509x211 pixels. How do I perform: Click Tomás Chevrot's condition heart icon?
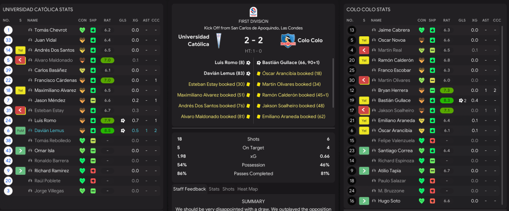(82, 30)
